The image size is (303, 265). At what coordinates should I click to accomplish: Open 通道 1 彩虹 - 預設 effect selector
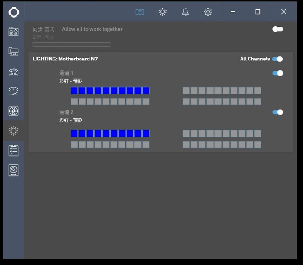point(71,81)
